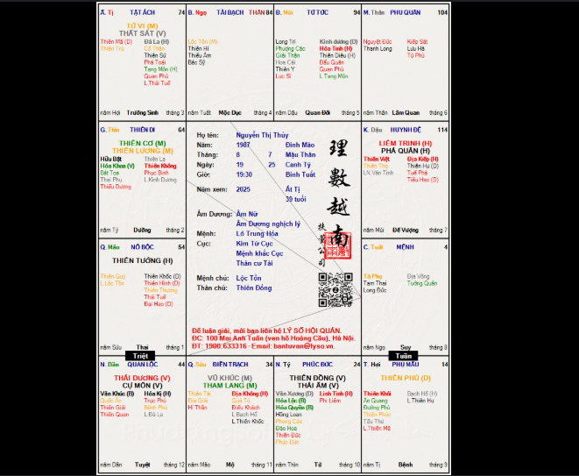This screenshot has width=579, height=476.
Task: Click the phone number 1900.633316
Action: click(x=226, y=346)
